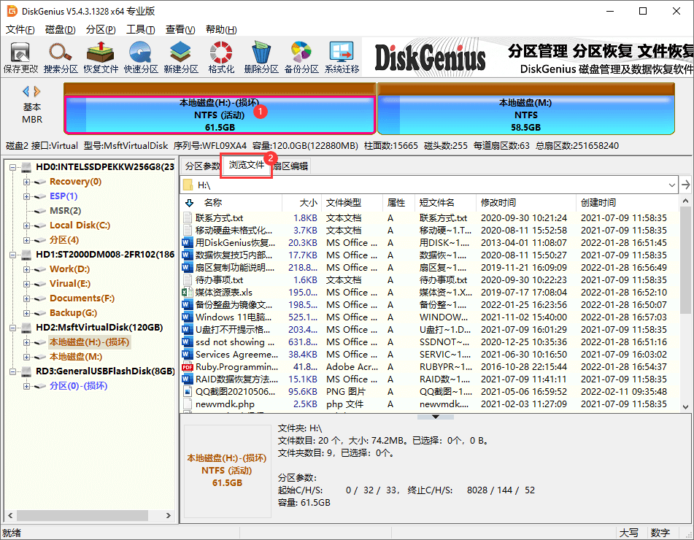Viewport: 694px width, 540px height.
Task: Open the 分区(P) menu
Action: pos(101,30)
